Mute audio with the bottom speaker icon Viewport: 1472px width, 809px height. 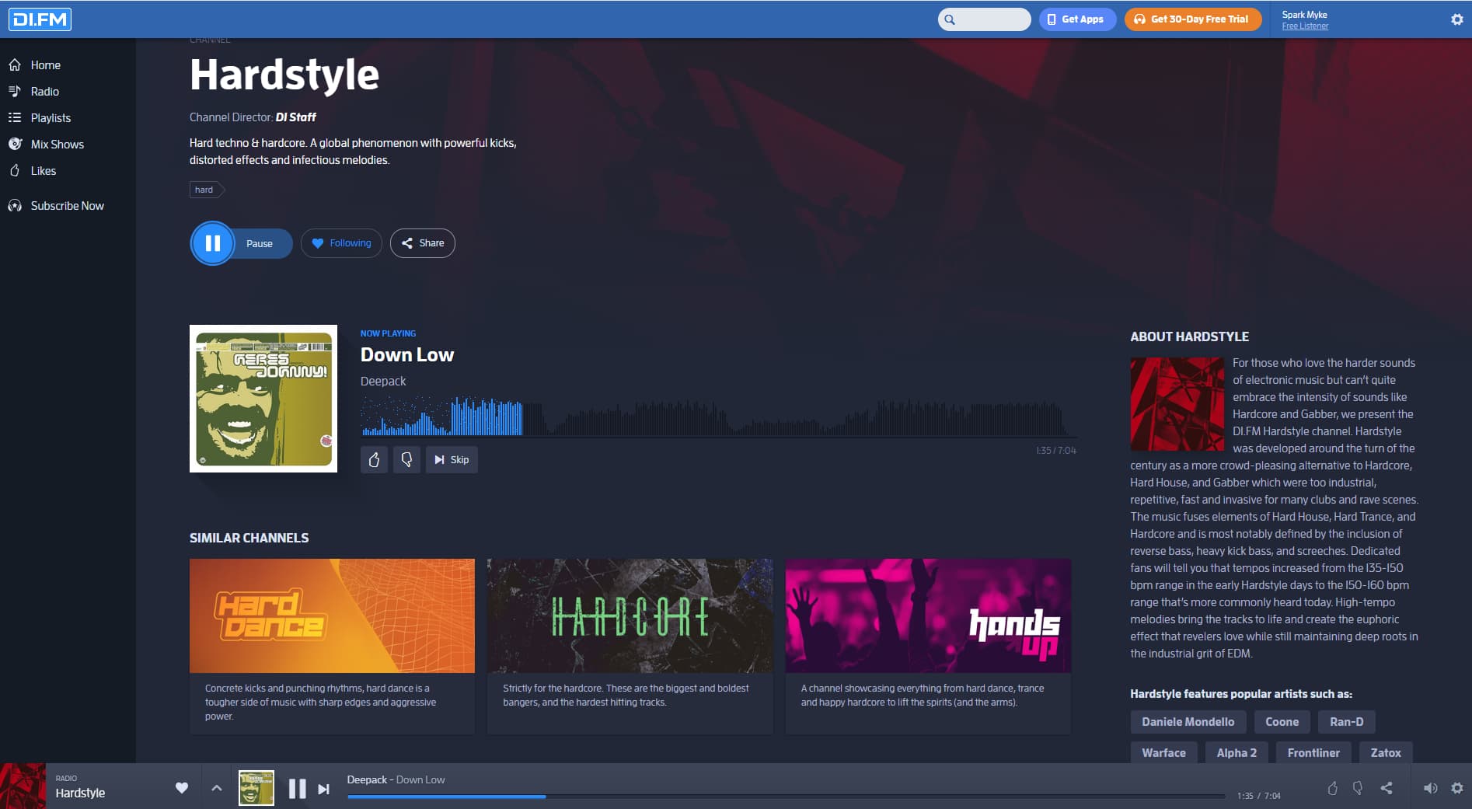click(1430, 788)
